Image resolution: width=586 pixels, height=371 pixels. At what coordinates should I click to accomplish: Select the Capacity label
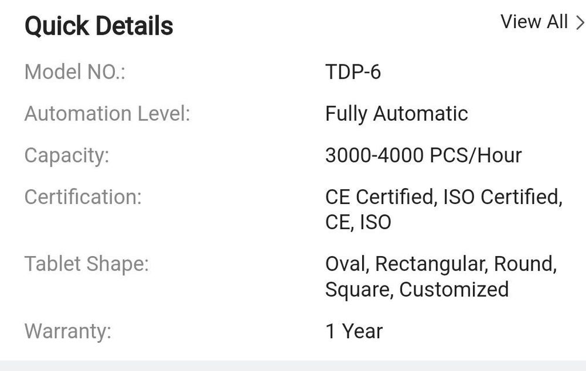tap(67, 155)
